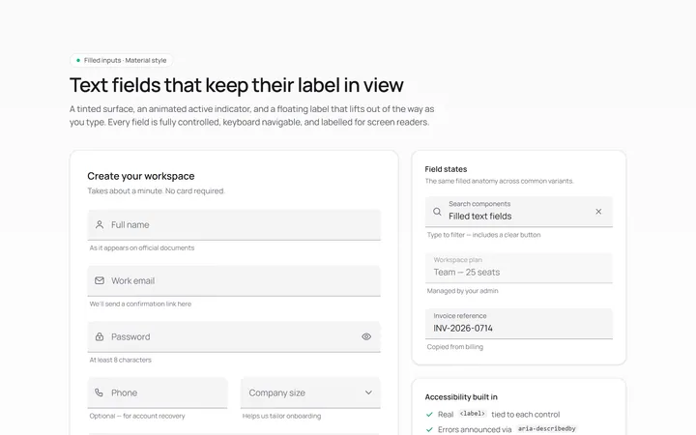Click the Filled text fields search value

(479, 217)
